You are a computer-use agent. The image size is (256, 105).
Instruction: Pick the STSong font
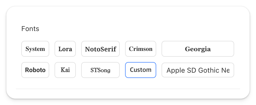pos(100,70)
